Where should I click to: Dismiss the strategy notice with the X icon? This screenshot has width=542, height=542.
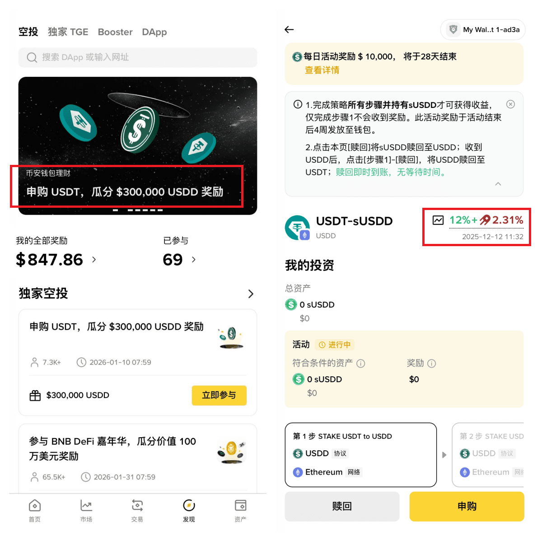pyautogui.click(x=510, y=104)
